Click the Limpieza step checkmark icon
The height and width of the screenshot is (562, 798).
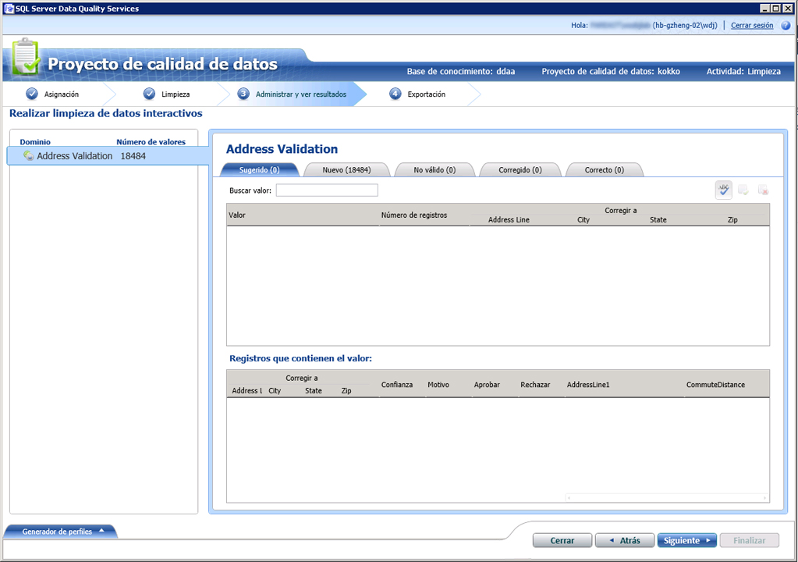pyautogui.click(x=148, y=92)
